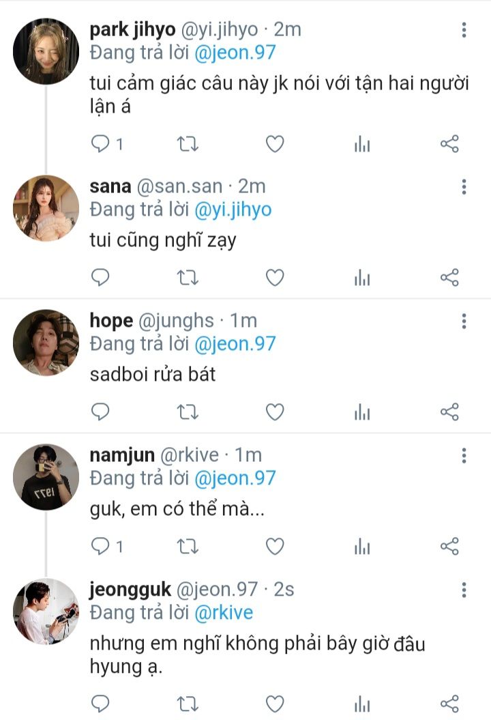This screenshot has width=491, height=720.
Task: Expand more options on jeongguk's tweet
Action: [464, 590]
